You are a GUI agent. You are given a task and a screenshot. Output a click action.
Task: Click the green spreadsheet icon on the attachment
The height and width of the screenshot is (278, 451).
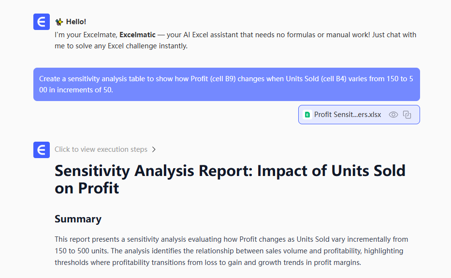pos(307,115)
